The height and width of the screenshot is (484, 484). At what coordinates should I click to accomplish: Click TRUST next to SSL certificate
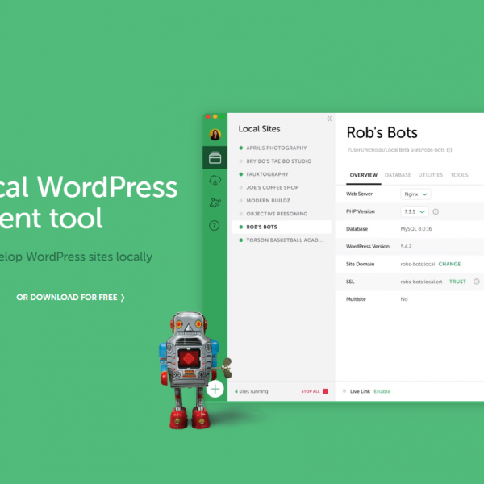[457, 282]
